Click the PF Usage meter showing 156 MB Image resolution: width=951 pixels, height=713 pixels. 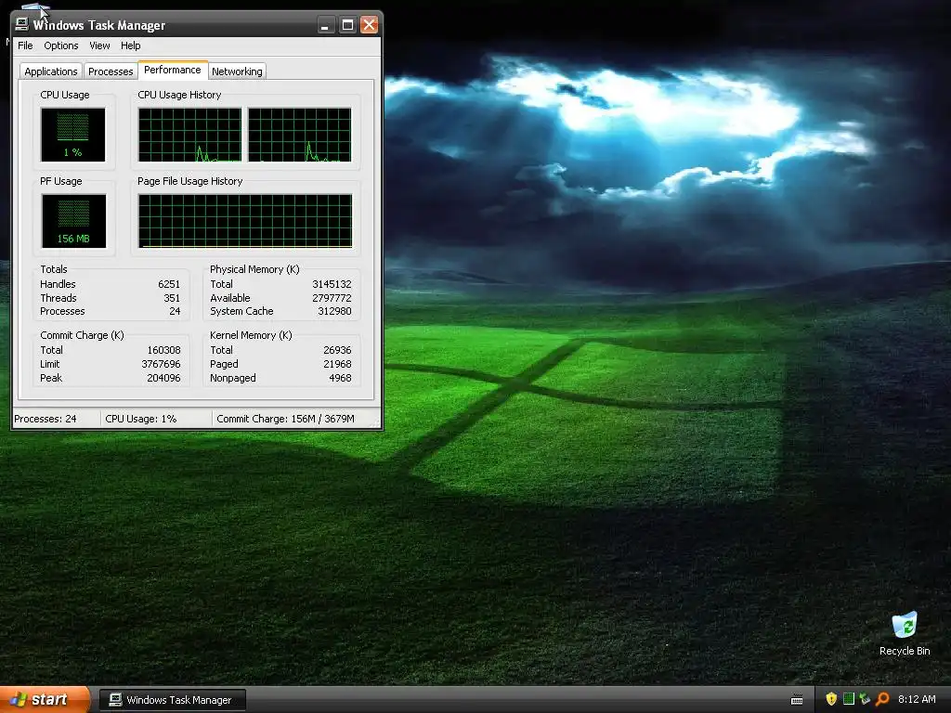tap(73, 221)
